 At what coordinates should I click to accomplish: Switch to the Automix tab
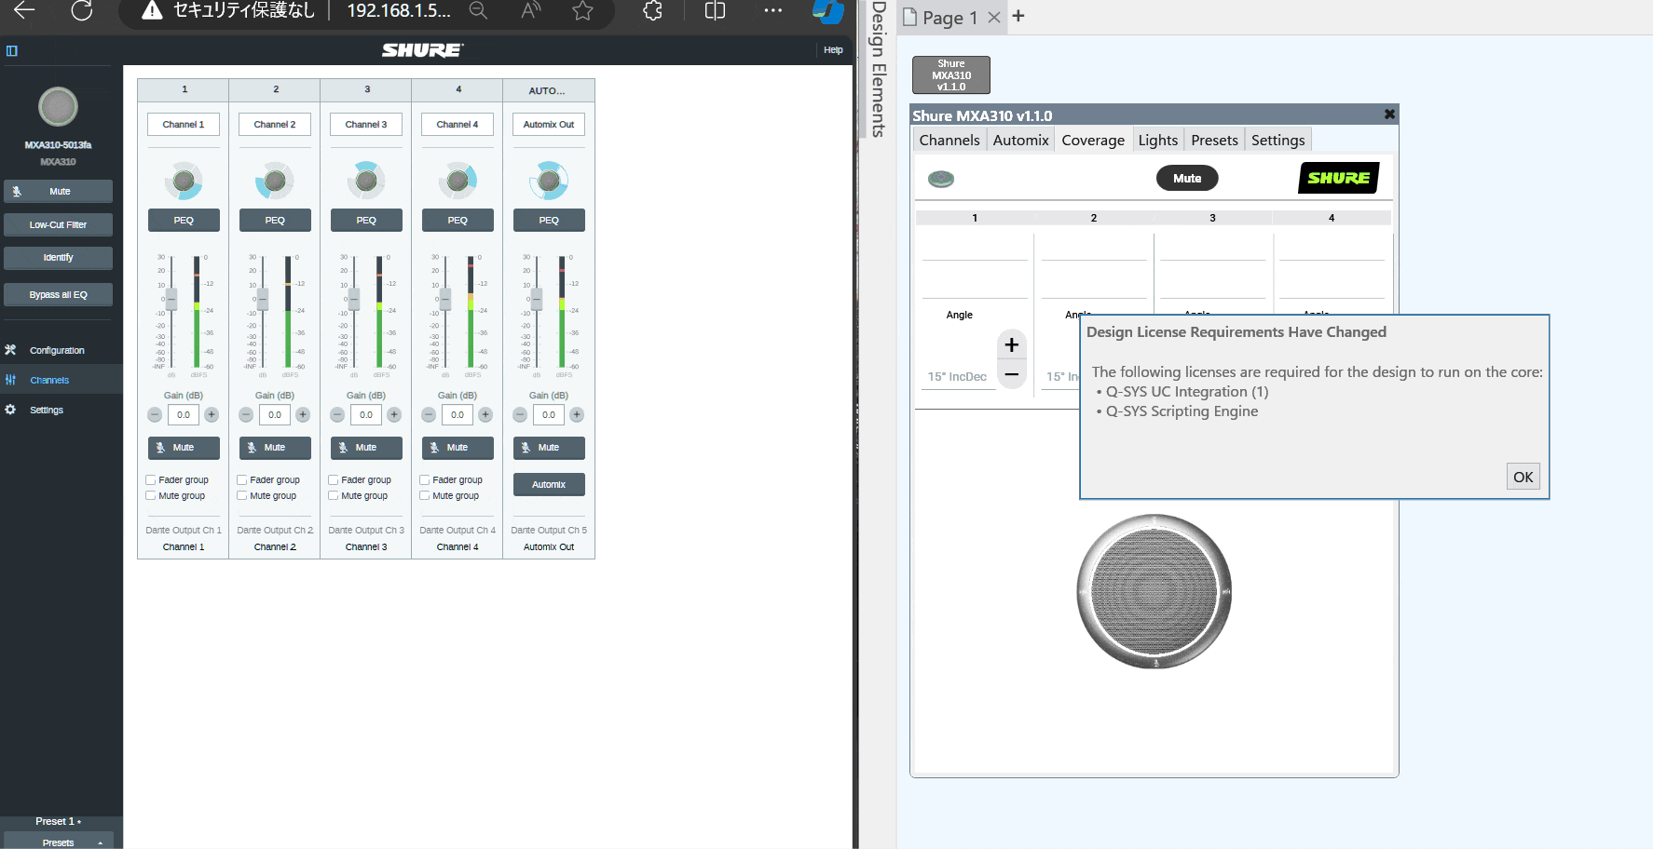[x=1020, y=140]
